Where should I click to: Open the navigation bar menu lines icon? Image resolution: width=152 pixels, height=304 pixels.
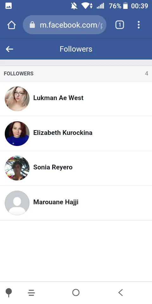(x=31, y=293)
